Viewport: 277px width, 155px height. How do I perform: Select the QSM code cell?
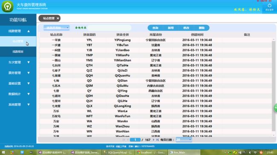[89, 86]
